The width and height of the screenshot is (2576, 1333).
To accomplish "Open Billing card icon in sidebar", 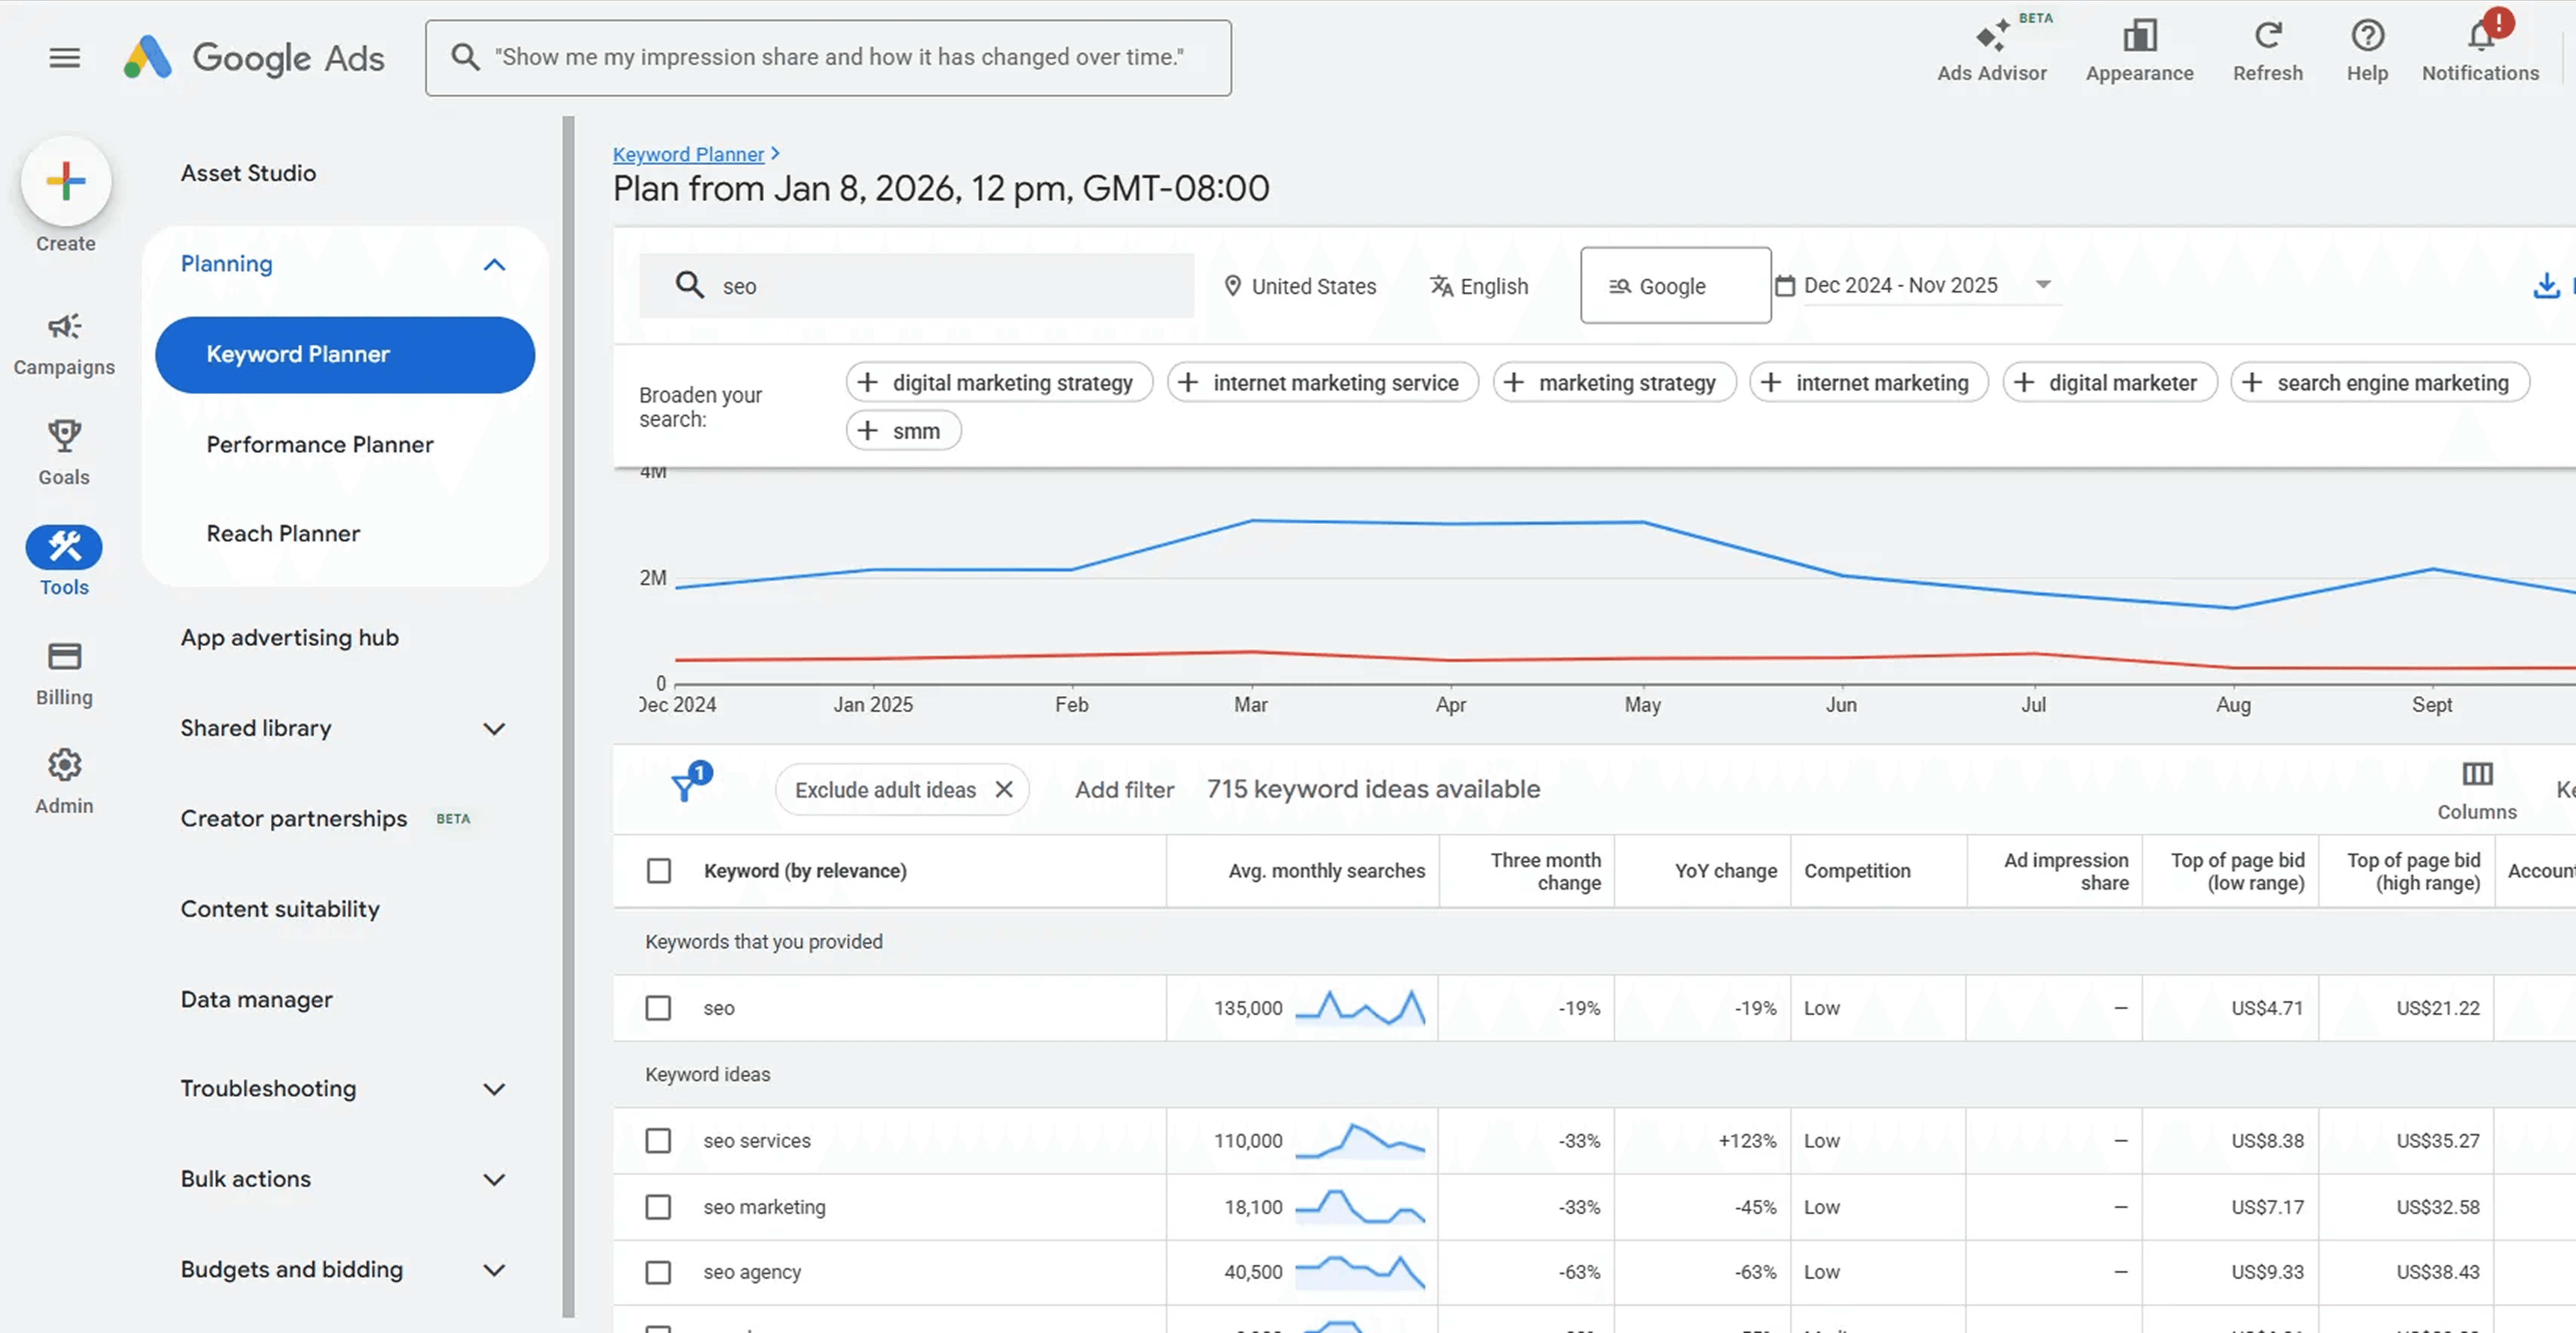I will (64, 656).
